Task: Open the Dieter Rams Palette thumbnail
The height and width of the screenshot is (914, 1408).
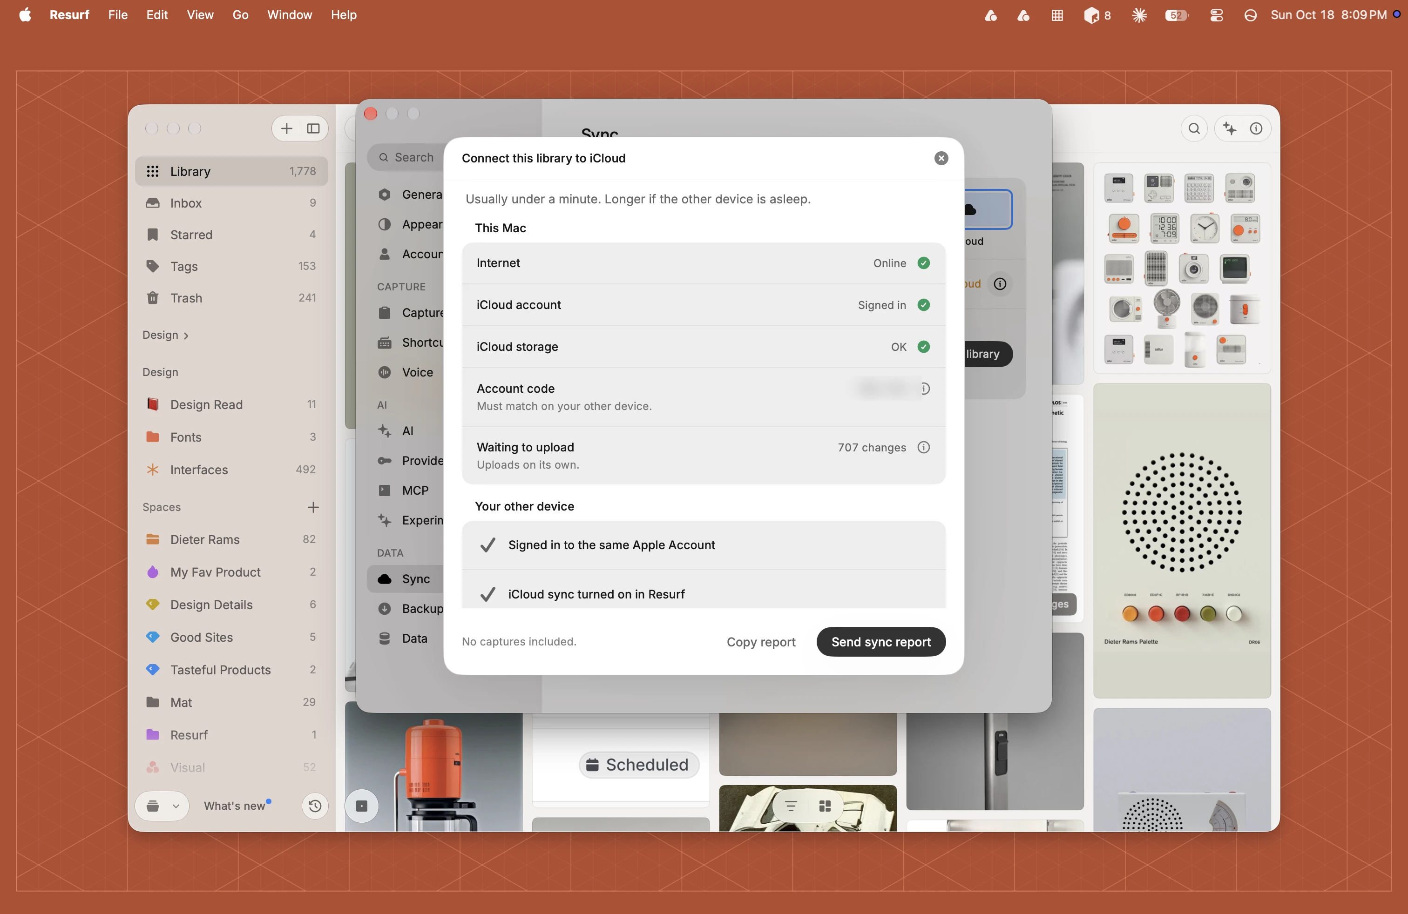Action: click(x=1181, y=540)
